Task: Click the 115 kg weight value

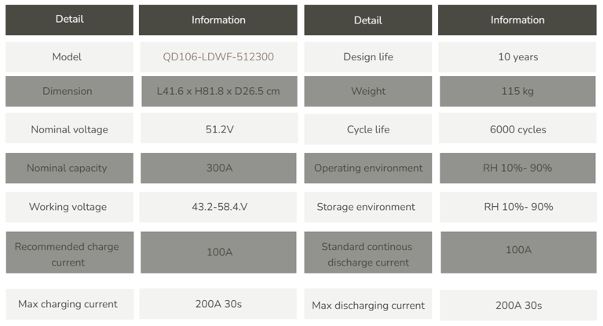Action: coord(517,91)
